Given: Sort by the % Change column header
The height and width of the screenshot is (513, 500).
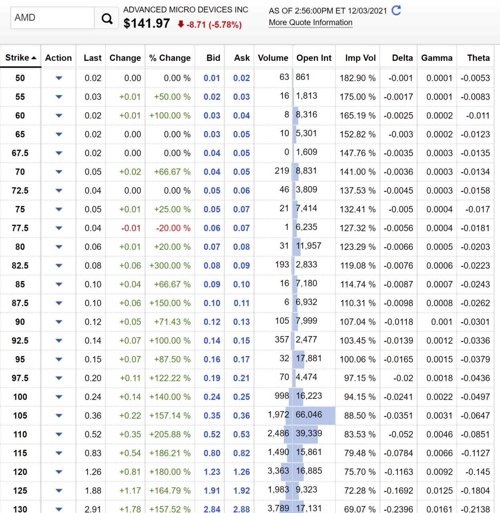Looking at the screenshot, I should pyautogui.click(x=170, y=58).
